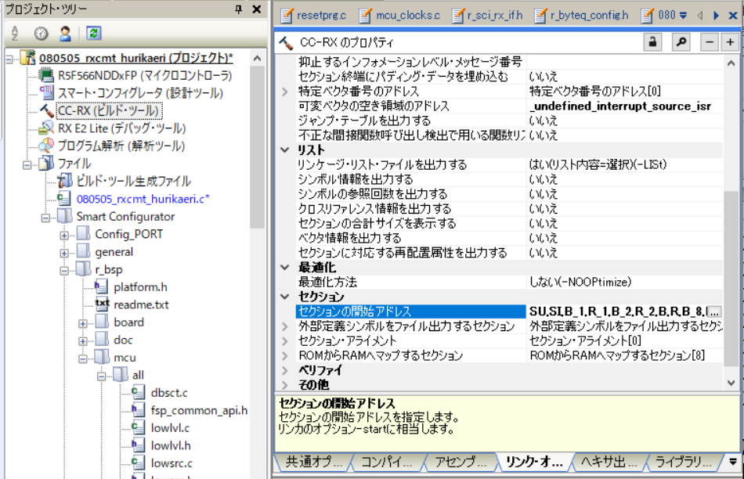Image resolution: width=744 pixels, height=479 pixels.
Task: Switch to ライブラリ tab
Action: [x=683, y=462]
